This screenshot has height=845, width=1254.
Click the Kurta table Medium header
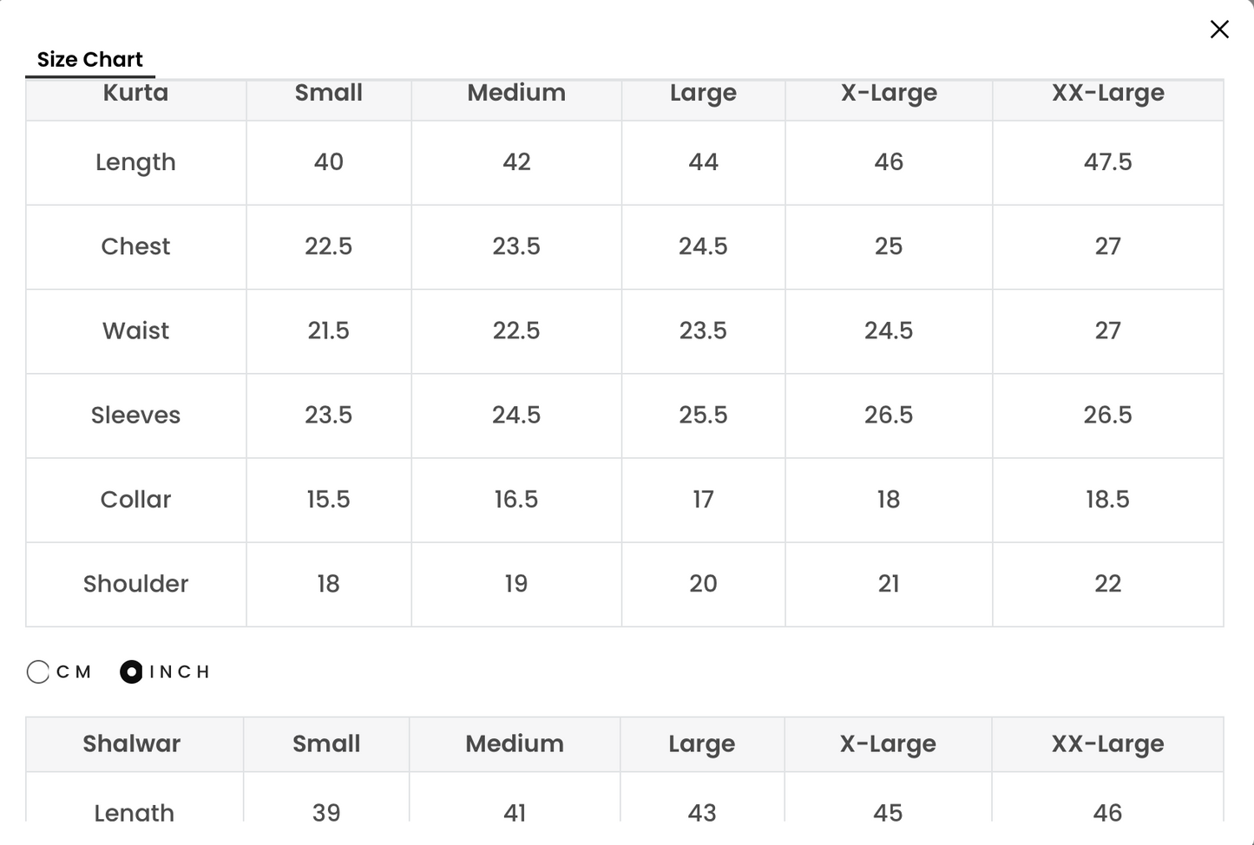516,94
